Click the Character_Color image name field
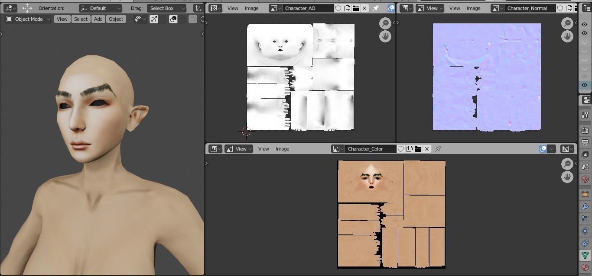Image resolution: width=592 pixels, height=276 pixels. click(371, 149)
